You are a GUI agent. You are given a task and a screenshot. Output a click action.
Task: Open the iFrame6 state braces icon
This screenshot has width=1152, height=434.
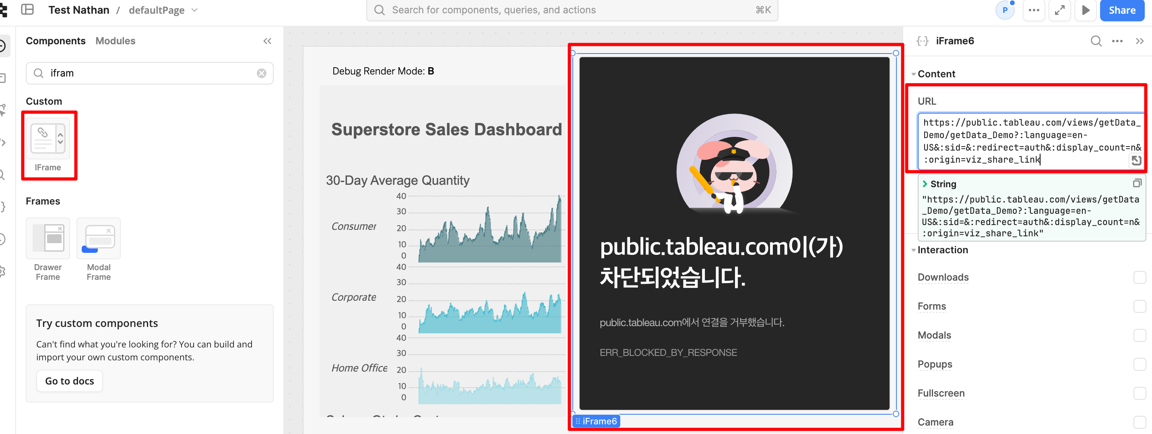[923, 41]
